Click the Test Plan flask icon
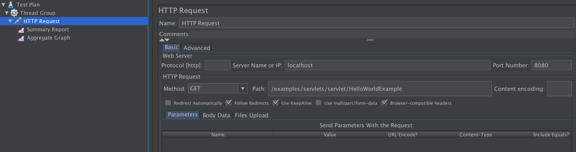 pos(11,4)
